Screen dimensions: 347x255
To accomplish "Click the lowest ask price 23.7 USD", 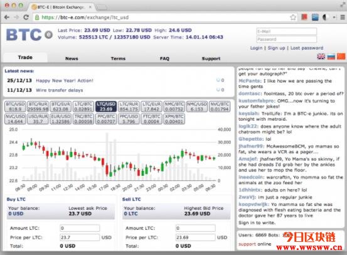I will tap(80, 214).
